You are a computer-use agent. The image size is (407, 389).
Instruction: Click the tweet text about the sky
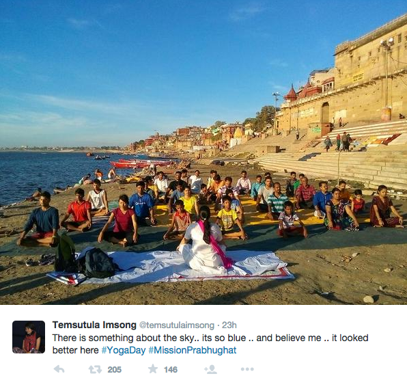point(210,344)
